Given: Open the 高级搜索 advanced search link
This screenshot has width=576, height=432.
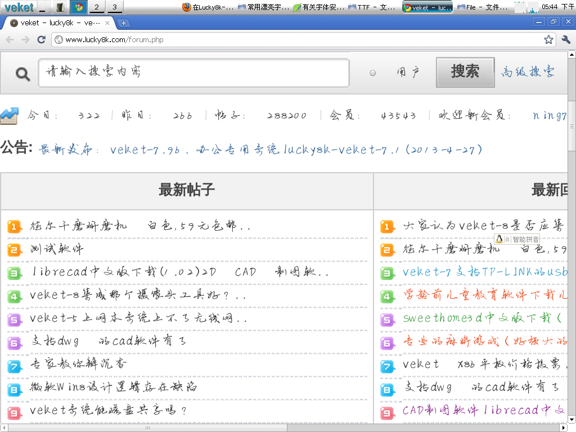Looking at the screenshot, I should (528, 71).
